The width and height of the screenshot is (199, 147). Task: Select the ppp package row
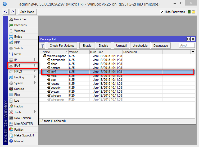(117, 80)
